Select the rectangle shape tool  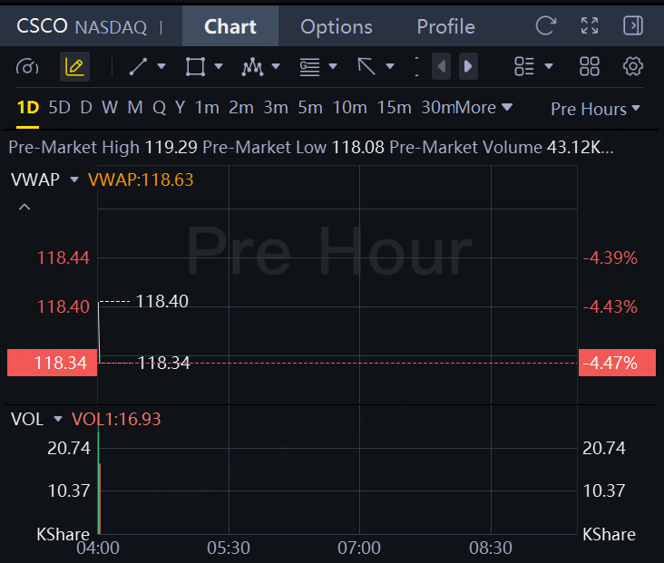click(195, 66)
